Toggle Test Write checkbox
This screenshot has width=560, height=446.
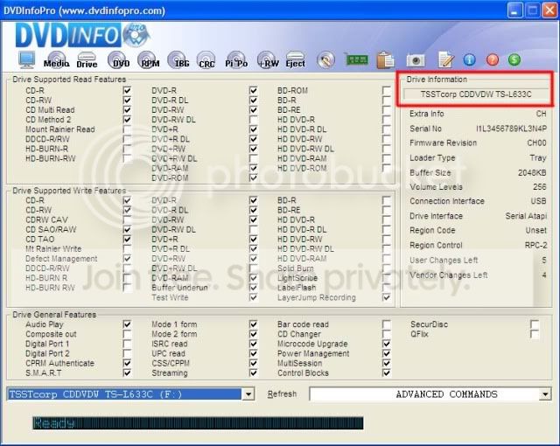click(253, 297)
